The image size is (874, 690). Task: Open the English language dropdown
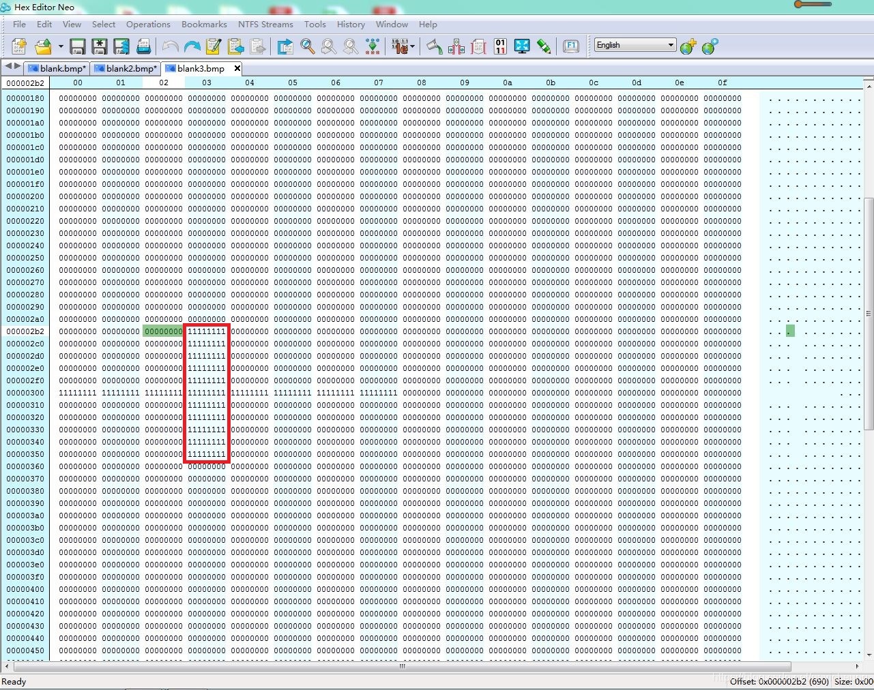(635, 45)
